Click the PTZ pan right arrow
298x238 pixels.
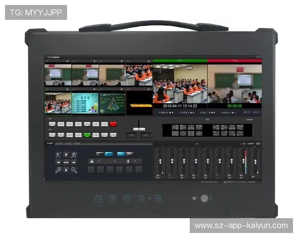coord(74,162)
